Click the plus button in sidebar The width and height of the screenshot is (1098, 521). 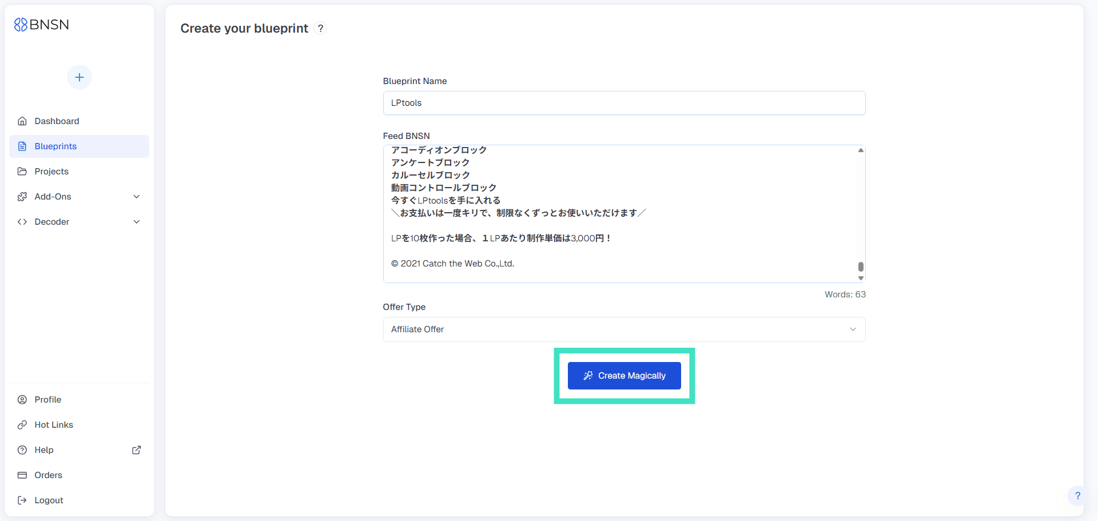[79, 77]
